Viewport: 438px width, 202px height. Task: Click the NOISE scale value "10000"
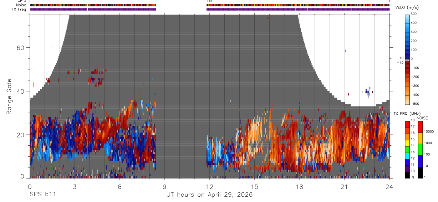pos(429,131)
